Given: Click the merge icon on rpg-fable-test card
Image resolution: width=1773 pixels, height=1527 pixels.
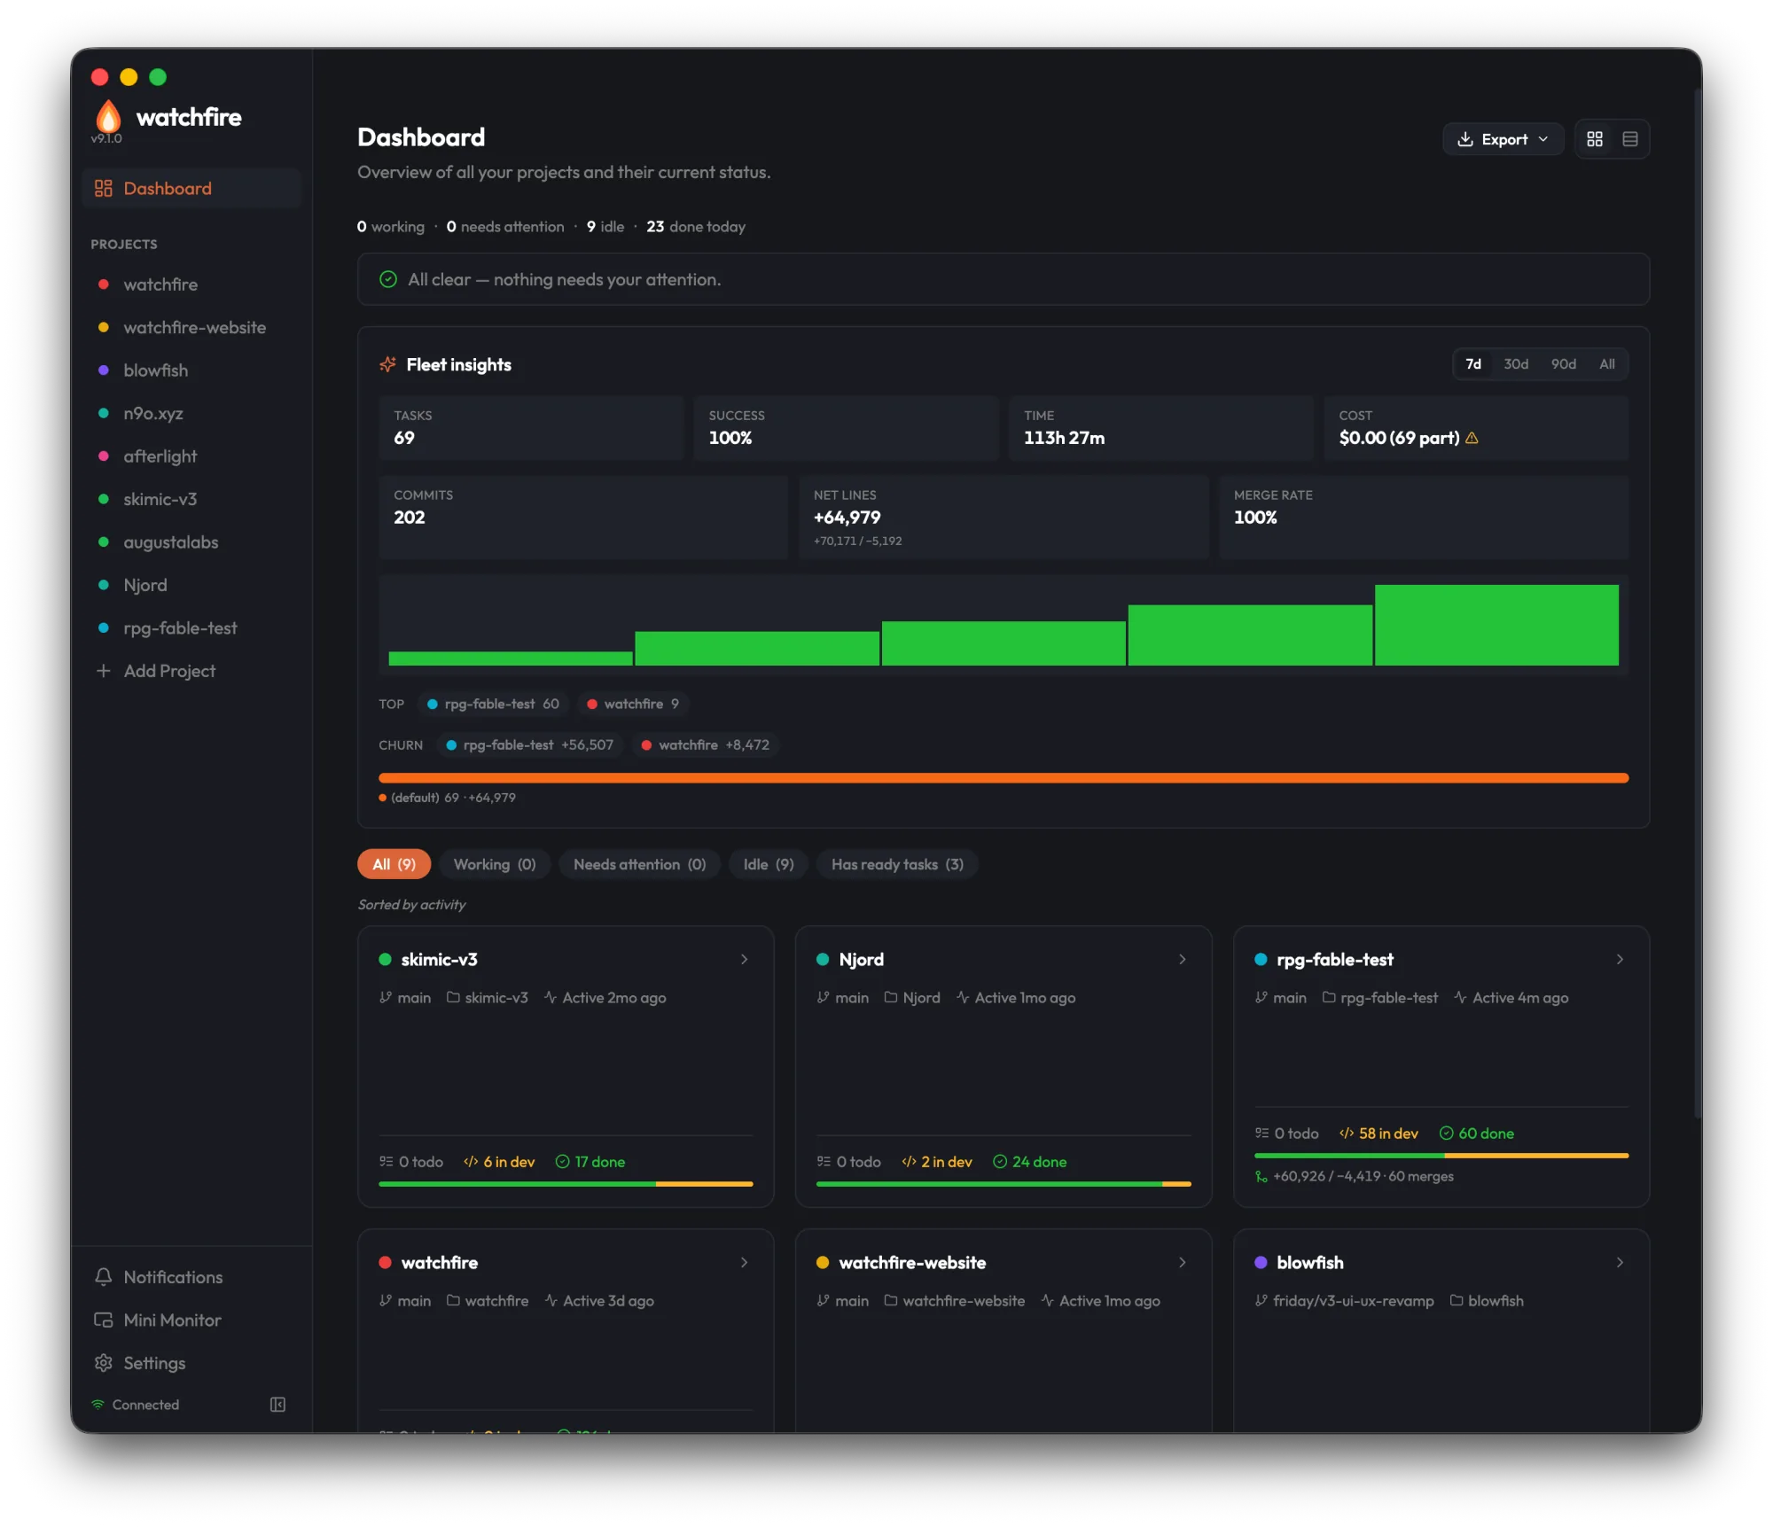Looking at the screenshot, I should tap(1261, 1176).
